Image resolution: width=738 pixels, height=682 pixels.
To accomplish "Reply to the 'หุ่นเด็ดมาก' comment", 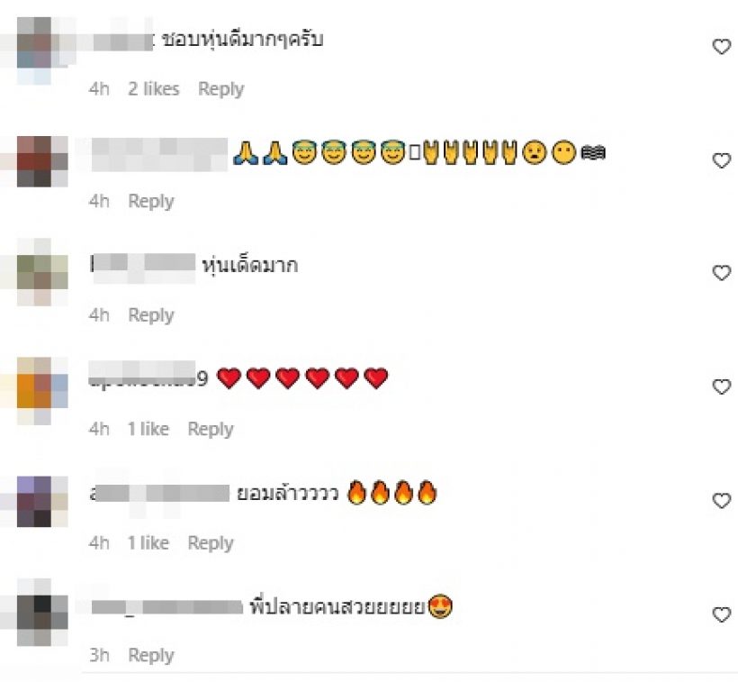I will pyautogui.click(x=151, y=315).
